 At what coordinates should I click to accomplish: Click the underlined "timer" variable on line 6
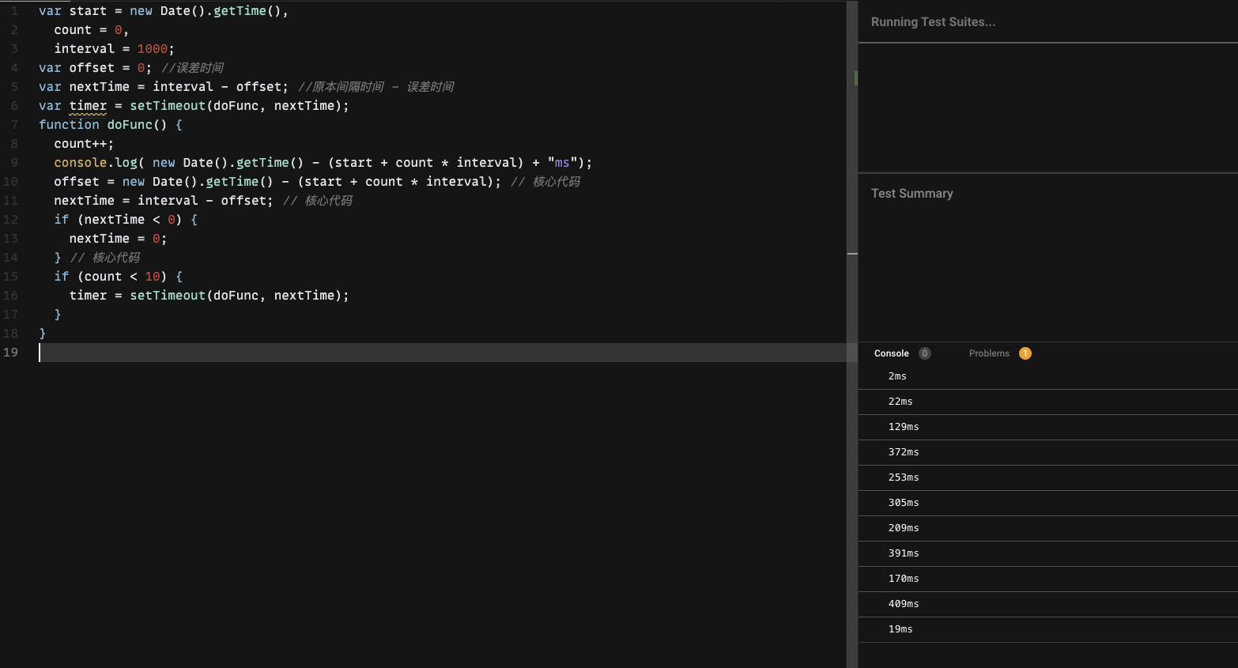coord(88,106)
